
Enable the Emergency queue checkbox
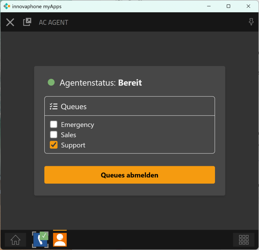54,124
